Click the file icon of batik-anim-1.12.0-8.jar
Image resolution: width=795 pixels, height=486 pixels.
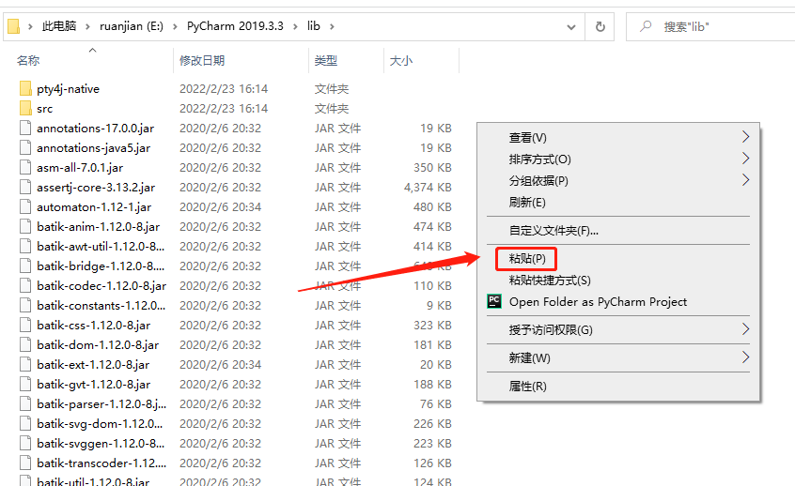(25, 227)
